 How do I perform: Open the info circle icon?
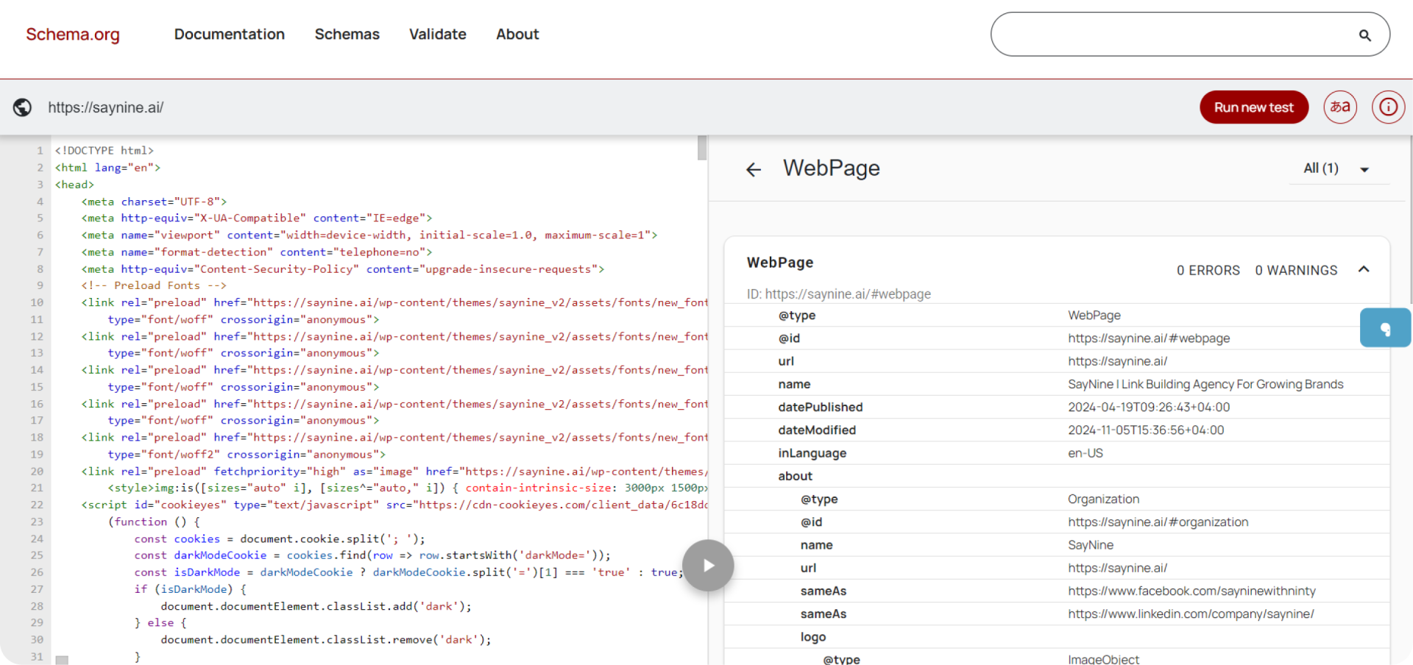tap(1388, 107)
